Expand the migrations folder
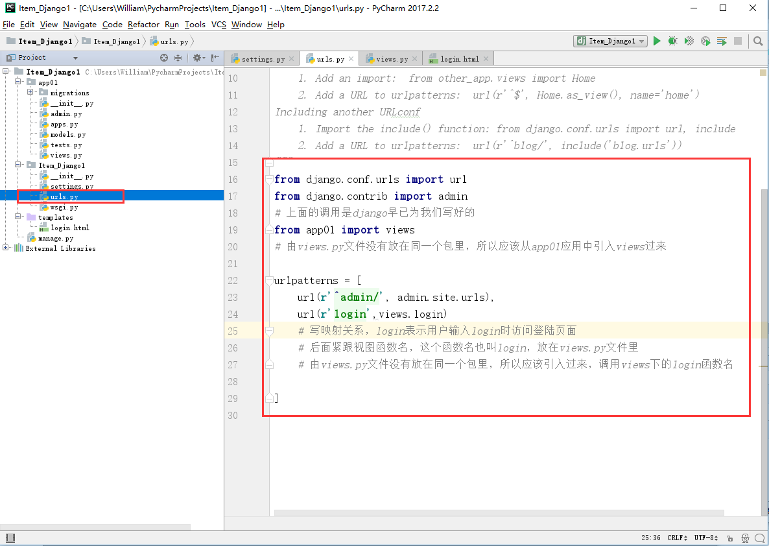769x546 pixels. (30, 92)
